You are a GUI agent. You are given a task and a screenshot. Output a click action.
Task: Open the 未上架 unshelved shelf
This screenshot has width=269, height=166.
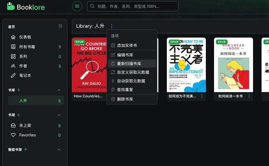[36, 126]
